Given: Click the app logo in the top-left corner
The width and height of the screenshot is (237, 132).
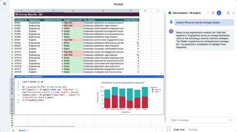Looking at the screenshot, I should click(5, 4).
